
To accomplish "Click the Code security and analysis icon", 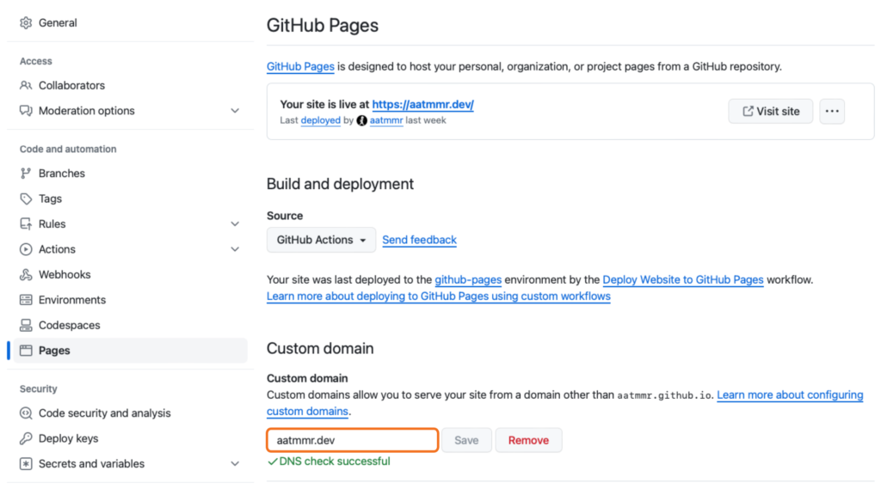I will coord(26,413).
